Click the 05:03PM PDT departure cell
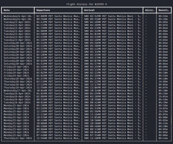 click(x=58, y=61)
